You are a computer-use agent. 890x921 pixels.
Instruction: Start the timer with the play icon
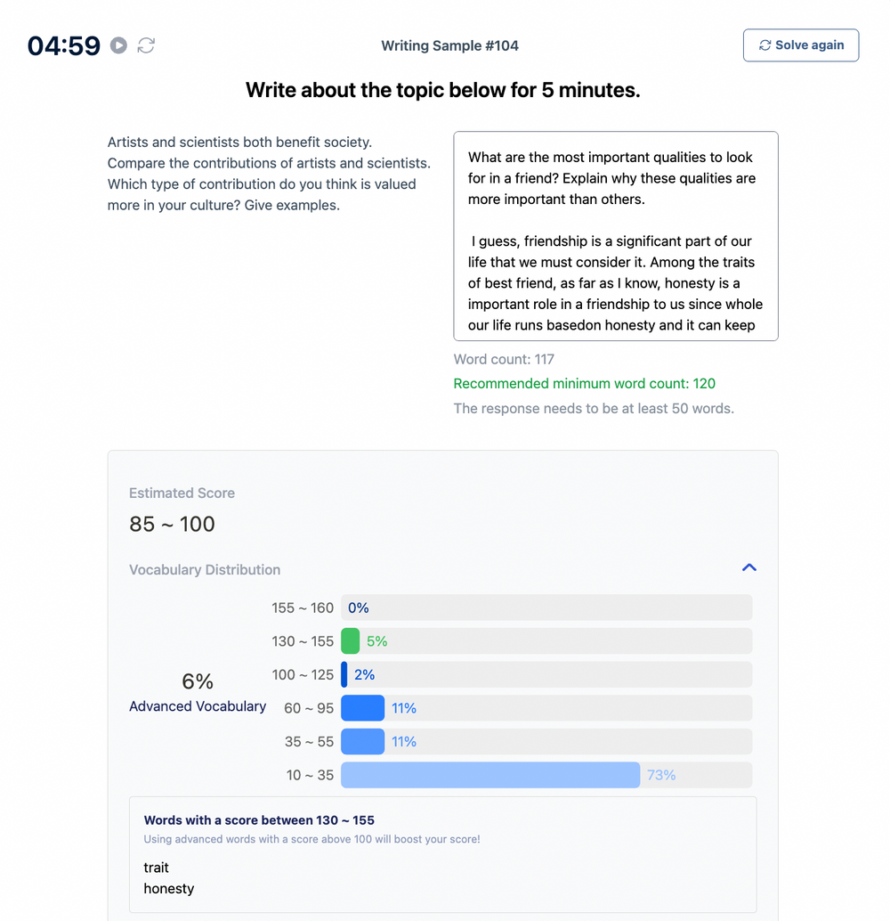118,45
